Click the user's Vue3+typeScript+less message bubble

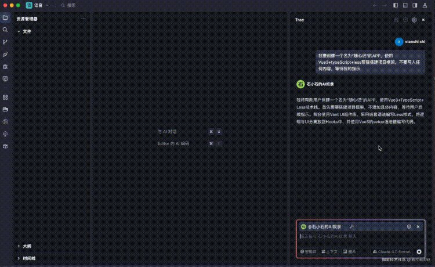pyautogui.click(x=370, y=62)
